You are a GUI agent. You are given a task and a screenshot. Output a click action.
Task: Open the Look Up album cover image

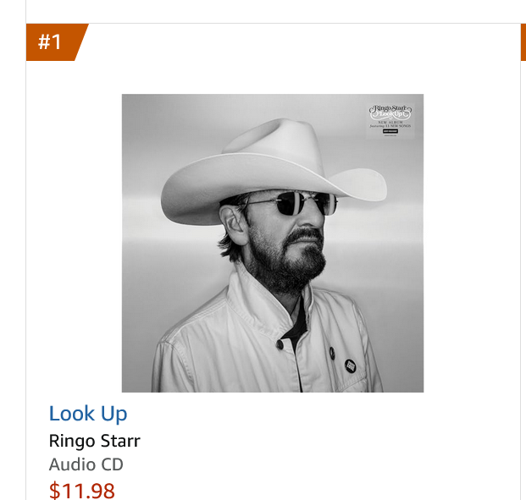pyautogui.click(x=272, y=243)
